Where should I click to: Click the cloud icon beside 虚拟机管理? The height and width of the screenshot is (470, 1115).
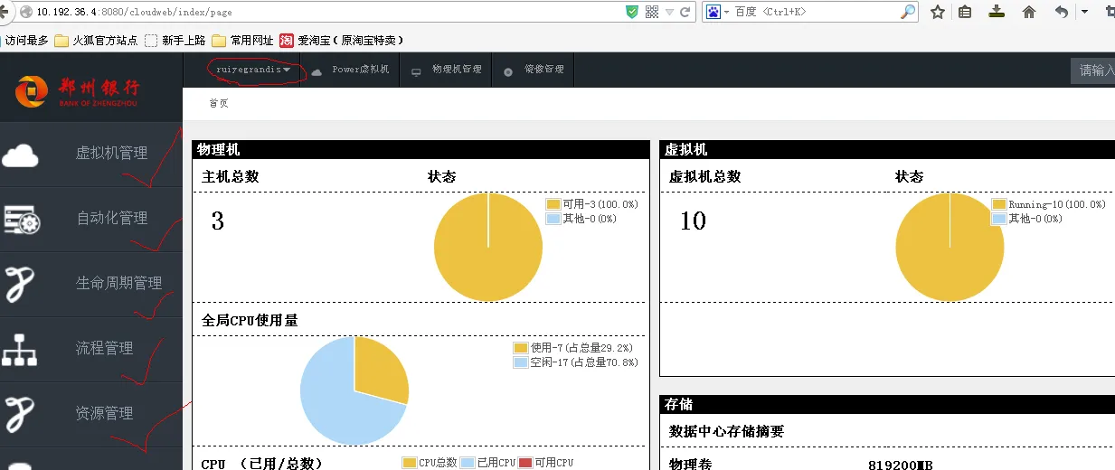coord(20,155)
